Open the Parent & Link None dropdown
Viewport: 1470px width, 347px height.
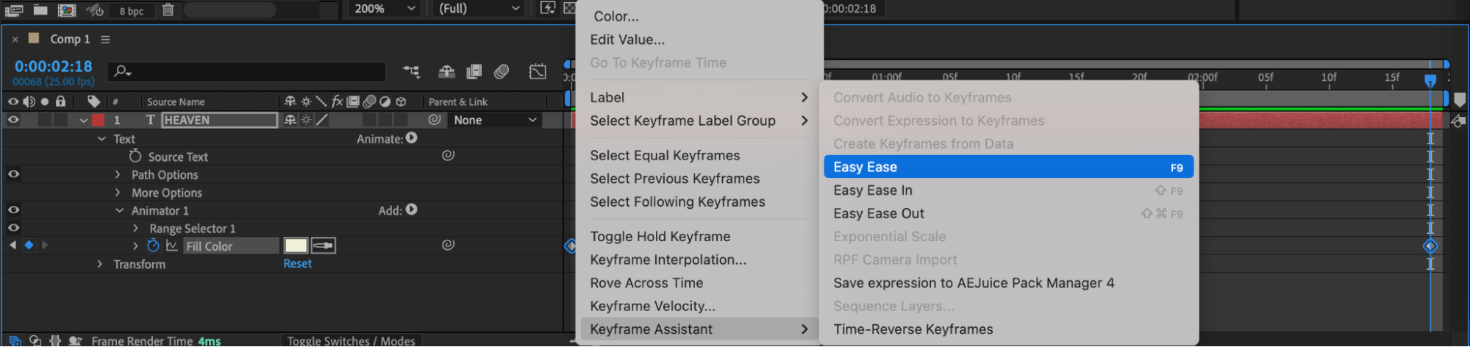click(495, 120)
